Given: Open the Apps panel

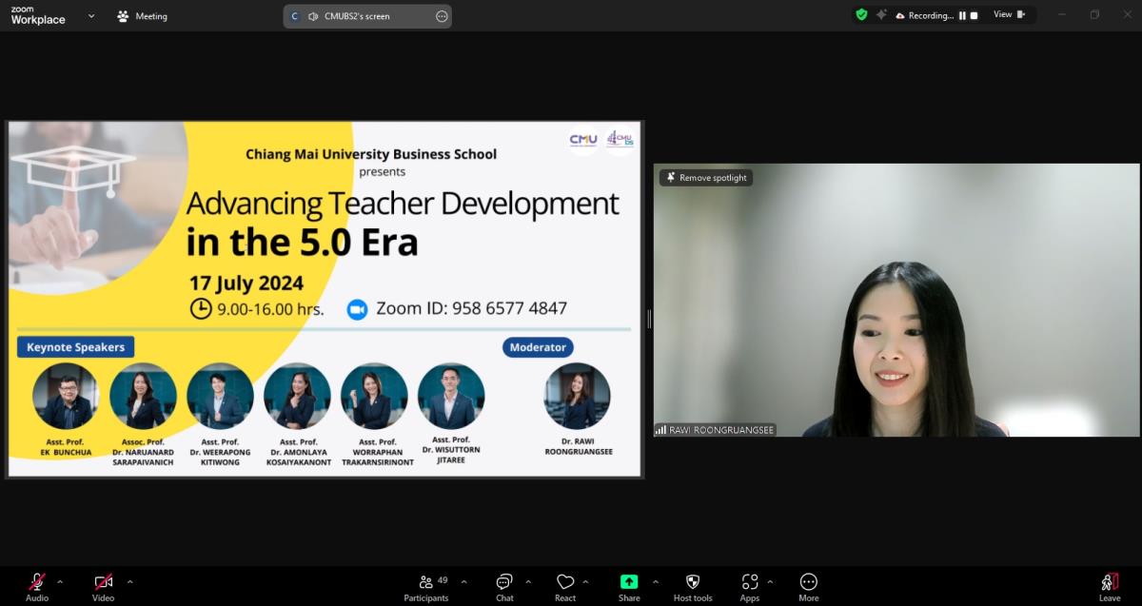Looking at the screenshot, I should click(x=750, y=587).
